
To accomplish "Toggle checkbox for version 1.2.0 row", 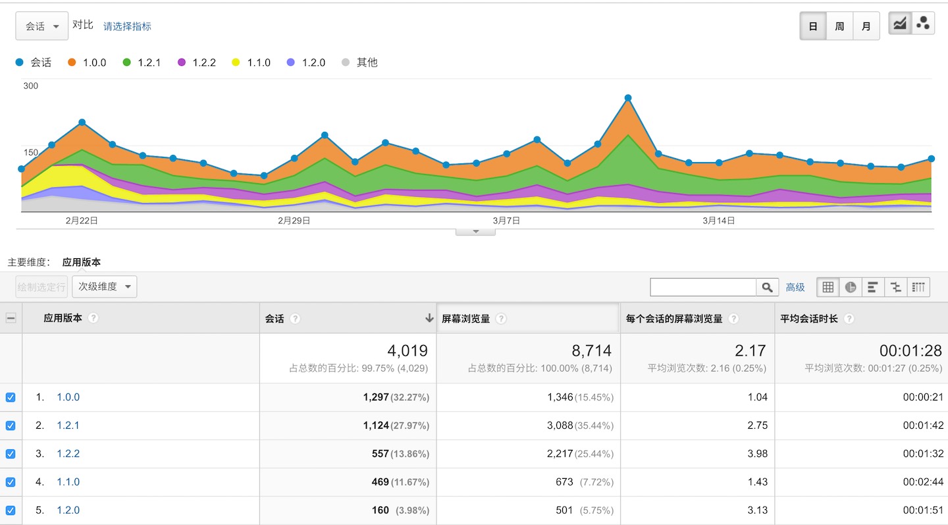I will point(11,511).
